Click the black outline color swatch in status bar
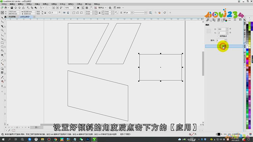This screenshot has height=142, width=253. pos(219,134)
